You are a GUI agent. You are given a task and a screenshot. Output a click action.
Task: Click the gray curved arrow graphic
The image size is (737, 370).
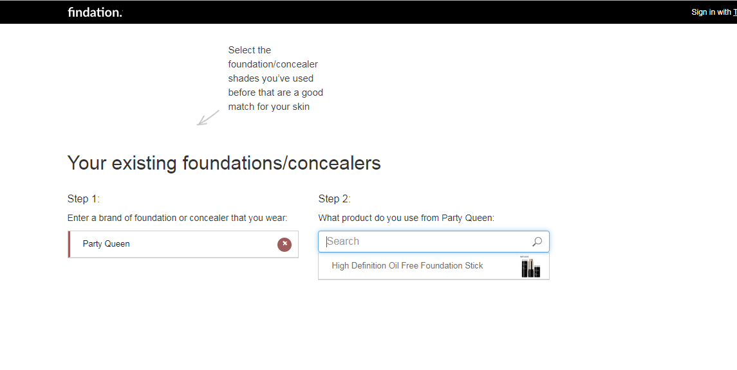point(208,118)
